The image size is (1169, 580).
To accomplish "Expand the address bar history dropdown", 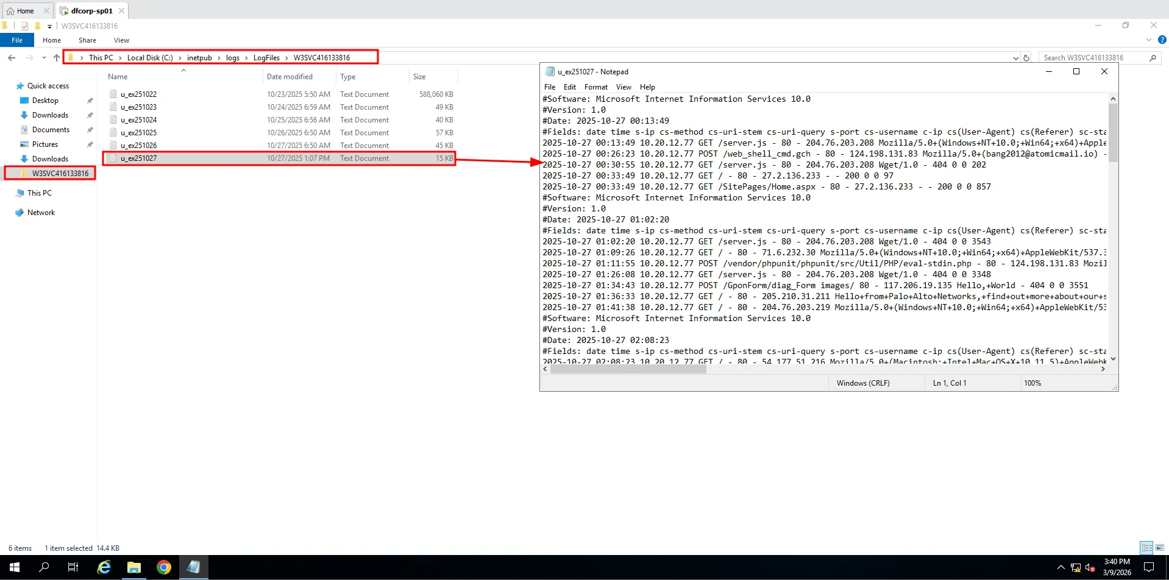I will click(1015, 58).
